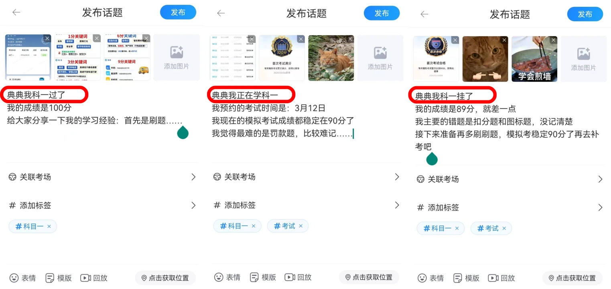Publish the post in right screen
This screenshot has height=289, width=611.
click(585, 14)
